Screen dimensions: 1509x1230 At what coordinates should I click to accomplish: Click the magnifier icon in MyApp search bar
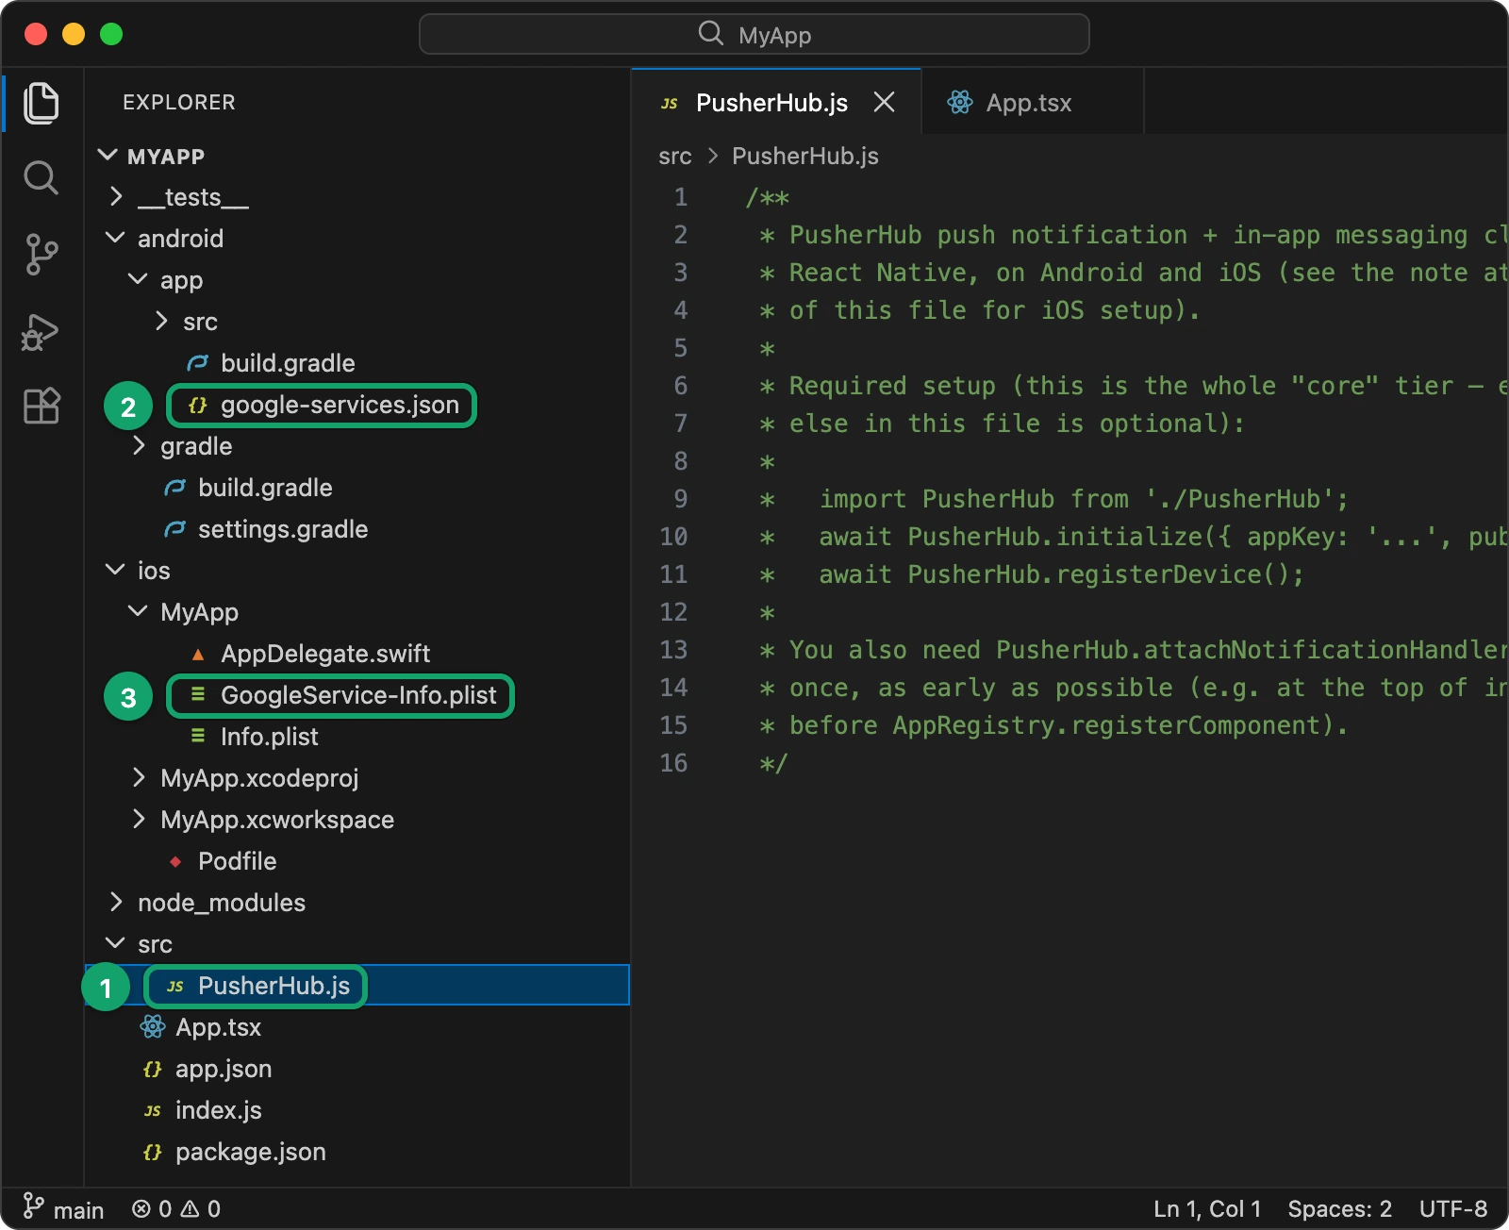(710, 34)
